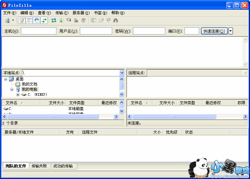The width and height of the screenshot is (250, 179).
Task: Select 我的电脑 in the local tree
Action: pos(30,89)
